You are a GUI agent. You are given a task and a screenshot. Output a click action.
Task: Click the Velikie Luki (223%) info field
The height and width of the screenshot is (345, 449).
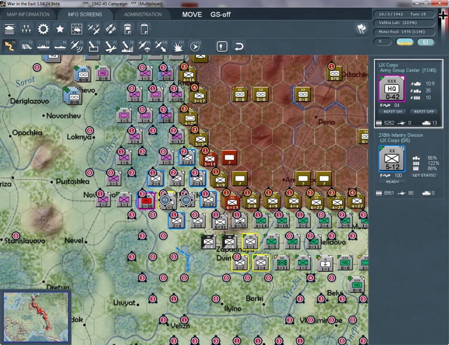click(404, 23)
